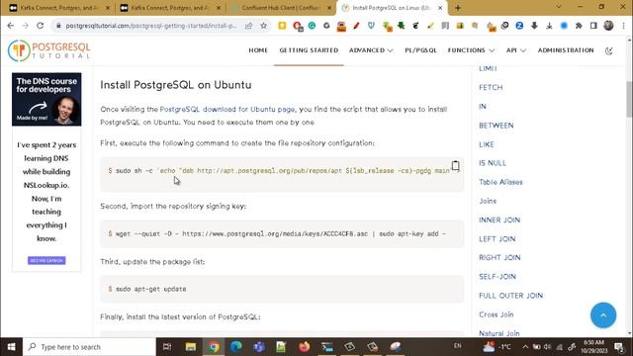This screenshot has height=356, width=633.
Task: Copy the sudo sh command with clipboard icon
Action: tap(455, 165)
